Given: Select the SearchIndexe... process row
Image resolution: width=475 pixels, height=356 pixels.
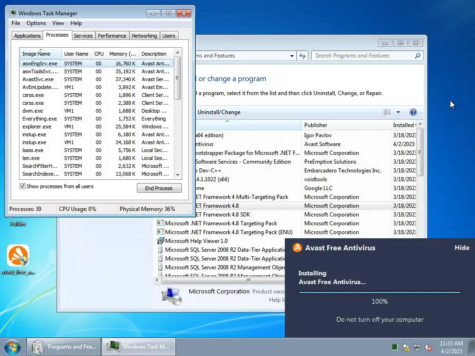Looking at the screenshot, I should [x=96, y=174].
